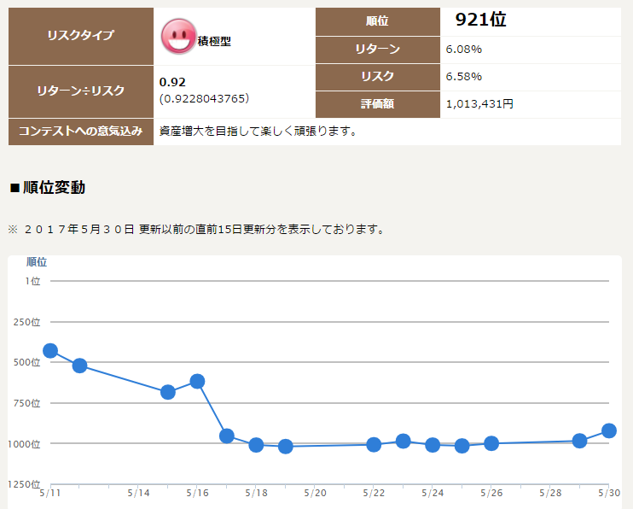Click the 5/14 x-axis date label

tap(138, 493)
